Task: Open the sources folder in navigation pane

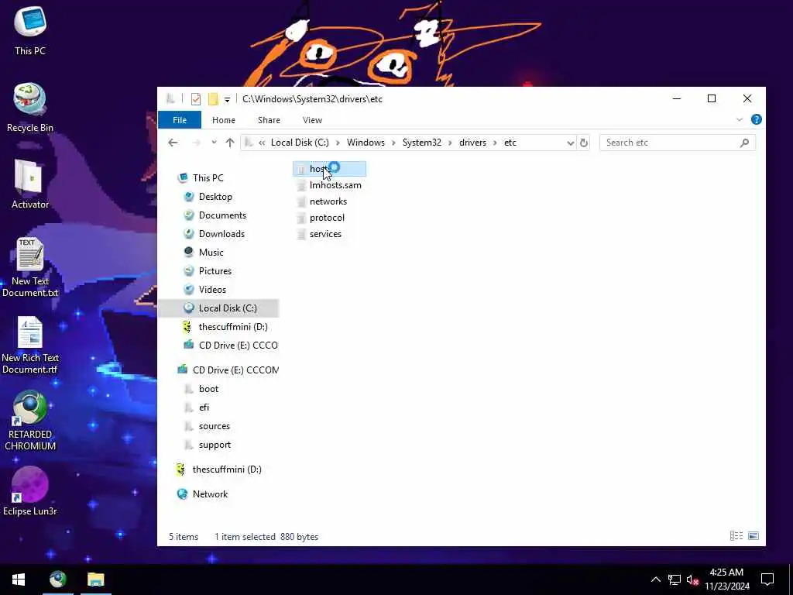Action: click(207, 426)
